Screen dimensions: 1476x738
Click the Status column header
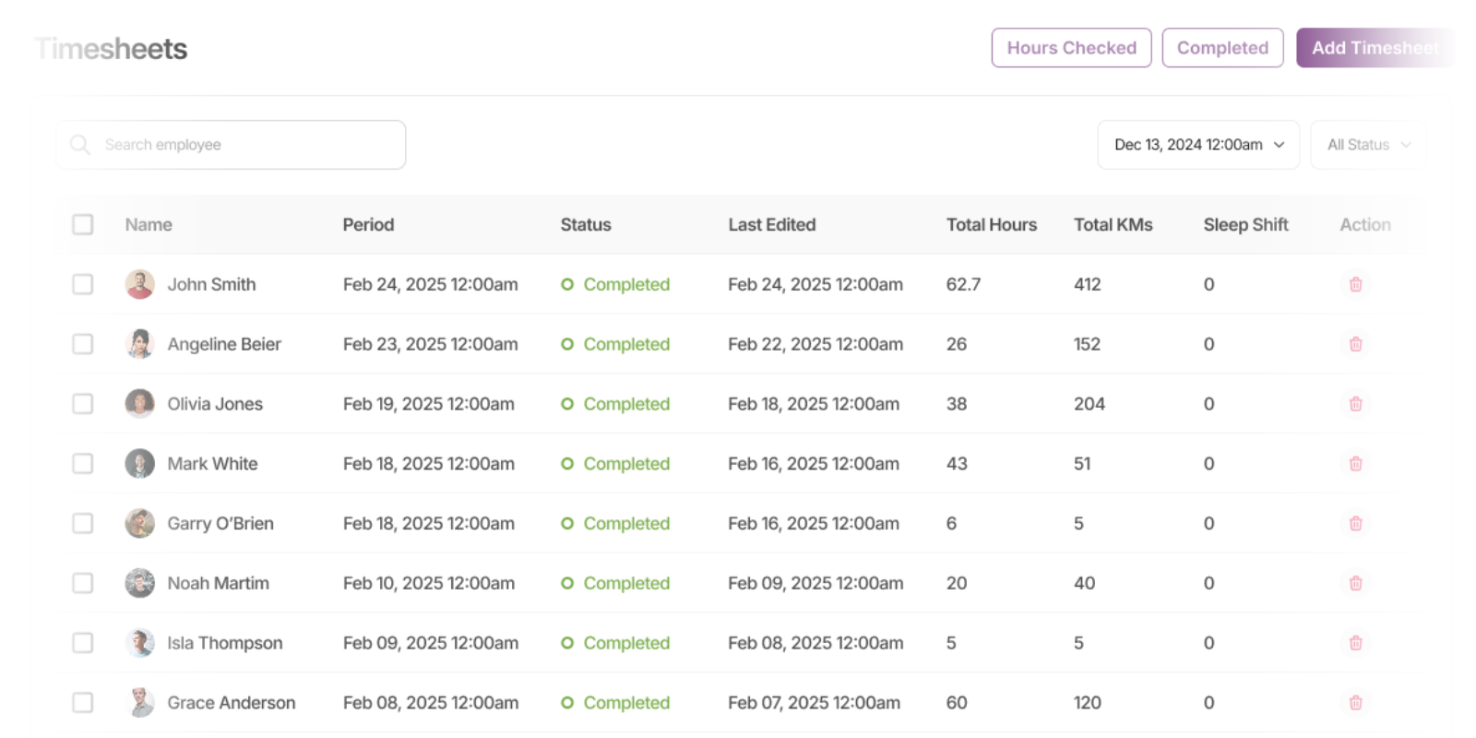coord(586,224)
